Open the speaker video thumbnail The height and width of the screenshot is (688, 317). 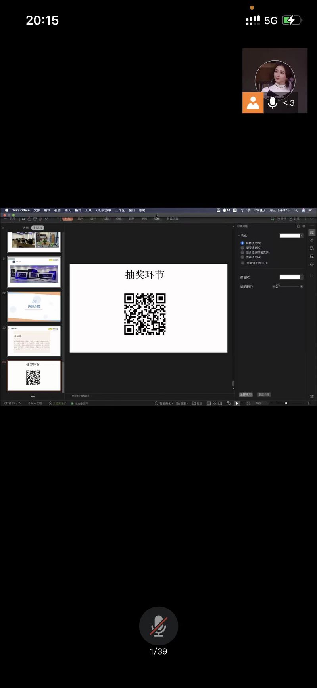click(x=275, y=81)
